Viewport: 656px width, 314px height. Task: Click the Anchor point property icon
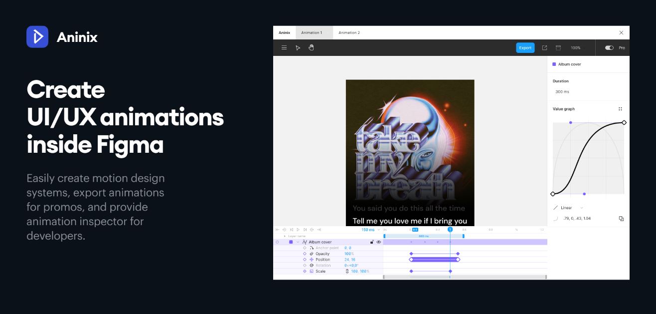click(312, 248)
